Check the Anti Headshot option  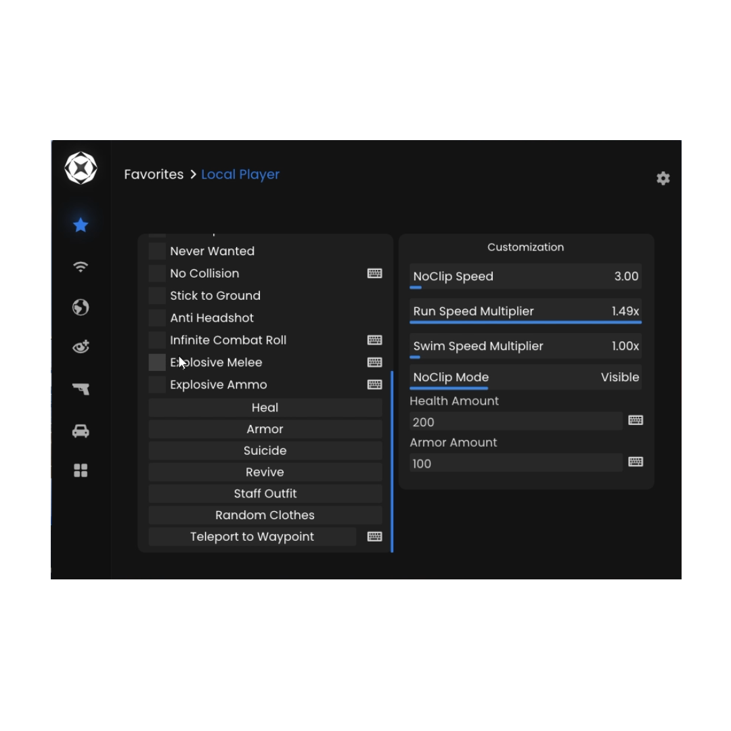coord(157,318)
